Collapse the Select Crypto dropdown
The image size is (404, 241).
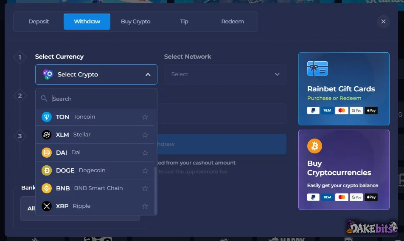[96, 74]
